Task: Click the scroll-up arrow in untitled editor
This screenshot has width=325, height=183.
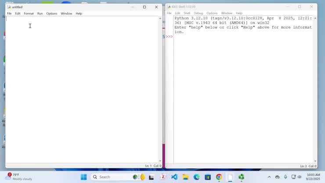Action: [x=160, y=18]
